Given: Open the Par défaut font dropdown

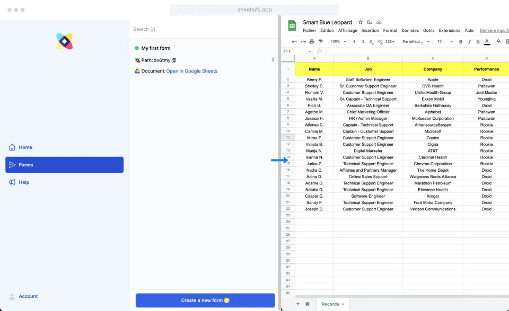Looking at the screenshot, I should (416, 41).
